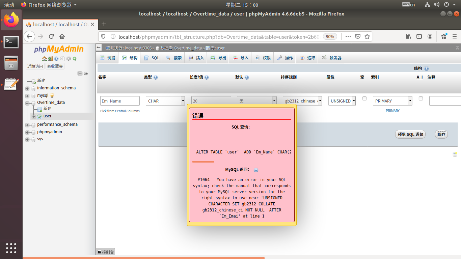Switch to the 操作 (Operations) tab
Viewport: 461px width, 259px height.
[x=285, y=58]
